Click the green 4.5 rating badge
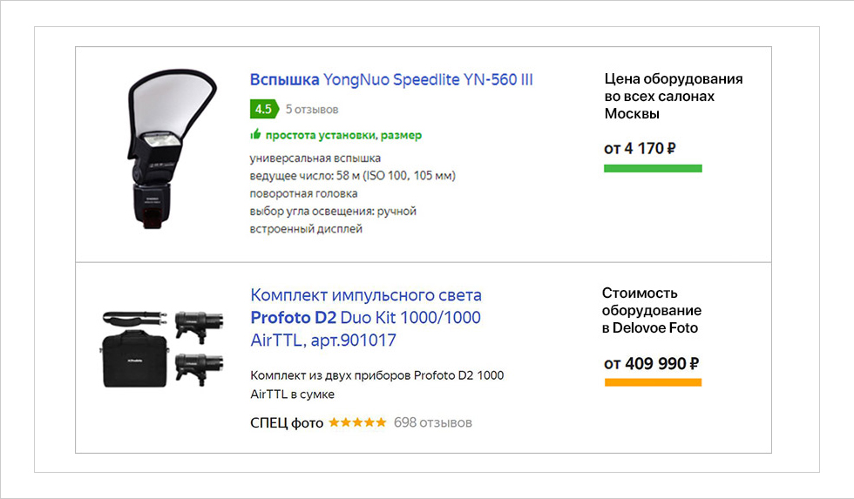This screenshot has width=854, height=499. [x=263, y=109]
